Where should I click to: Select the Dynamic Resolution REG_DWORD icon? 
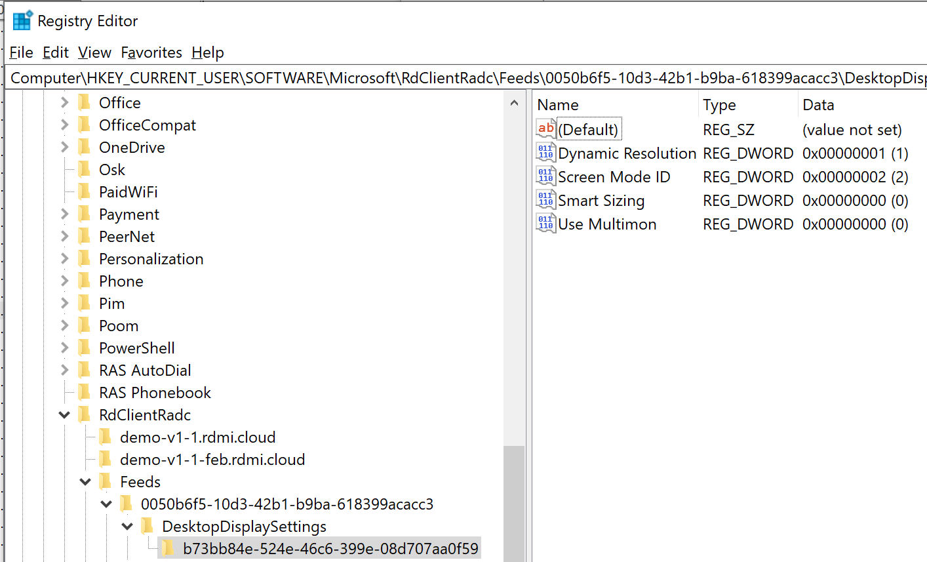click(x=545, y=153)
